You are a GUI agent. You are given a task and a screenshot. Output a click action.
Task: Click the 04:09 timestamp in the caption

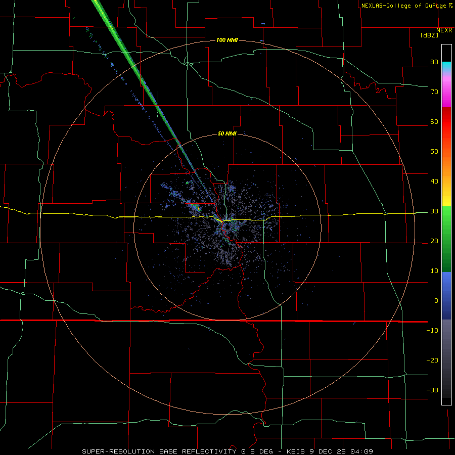point(361,451)
